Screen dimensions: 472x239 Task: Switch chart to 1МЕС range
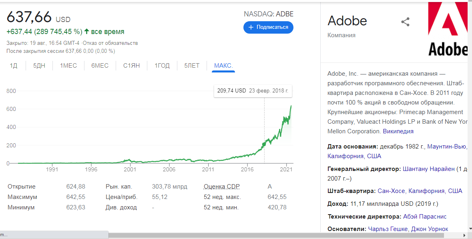click(x=68, y=66)
